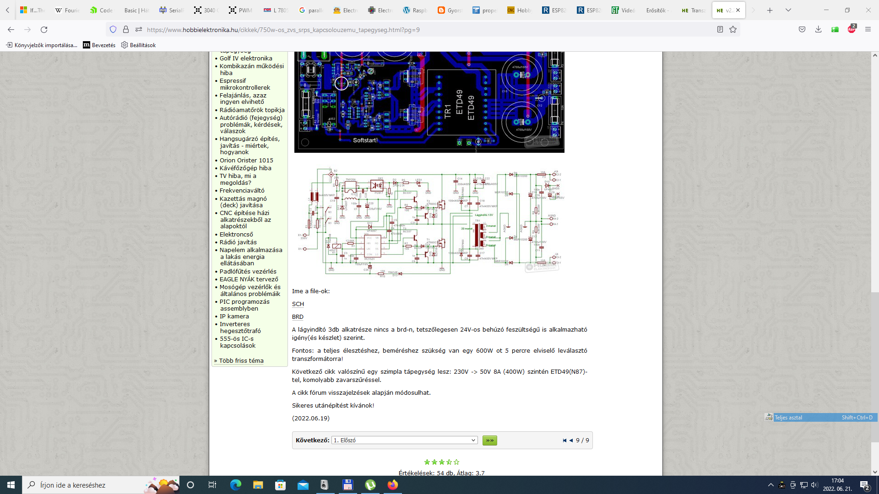
Task: Jump to first article page icon
Action: [x=564, y=440]
